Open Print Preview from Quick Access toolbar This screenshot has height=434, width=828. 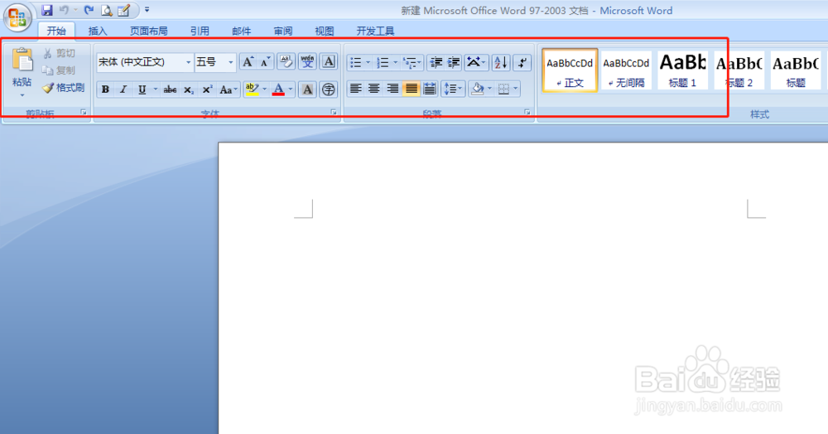click(x=107, y=10)
